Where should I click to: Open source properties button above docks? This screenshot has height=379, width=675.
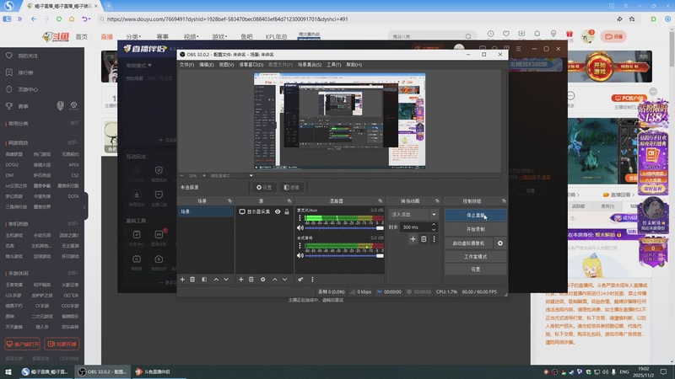(264, 187)
